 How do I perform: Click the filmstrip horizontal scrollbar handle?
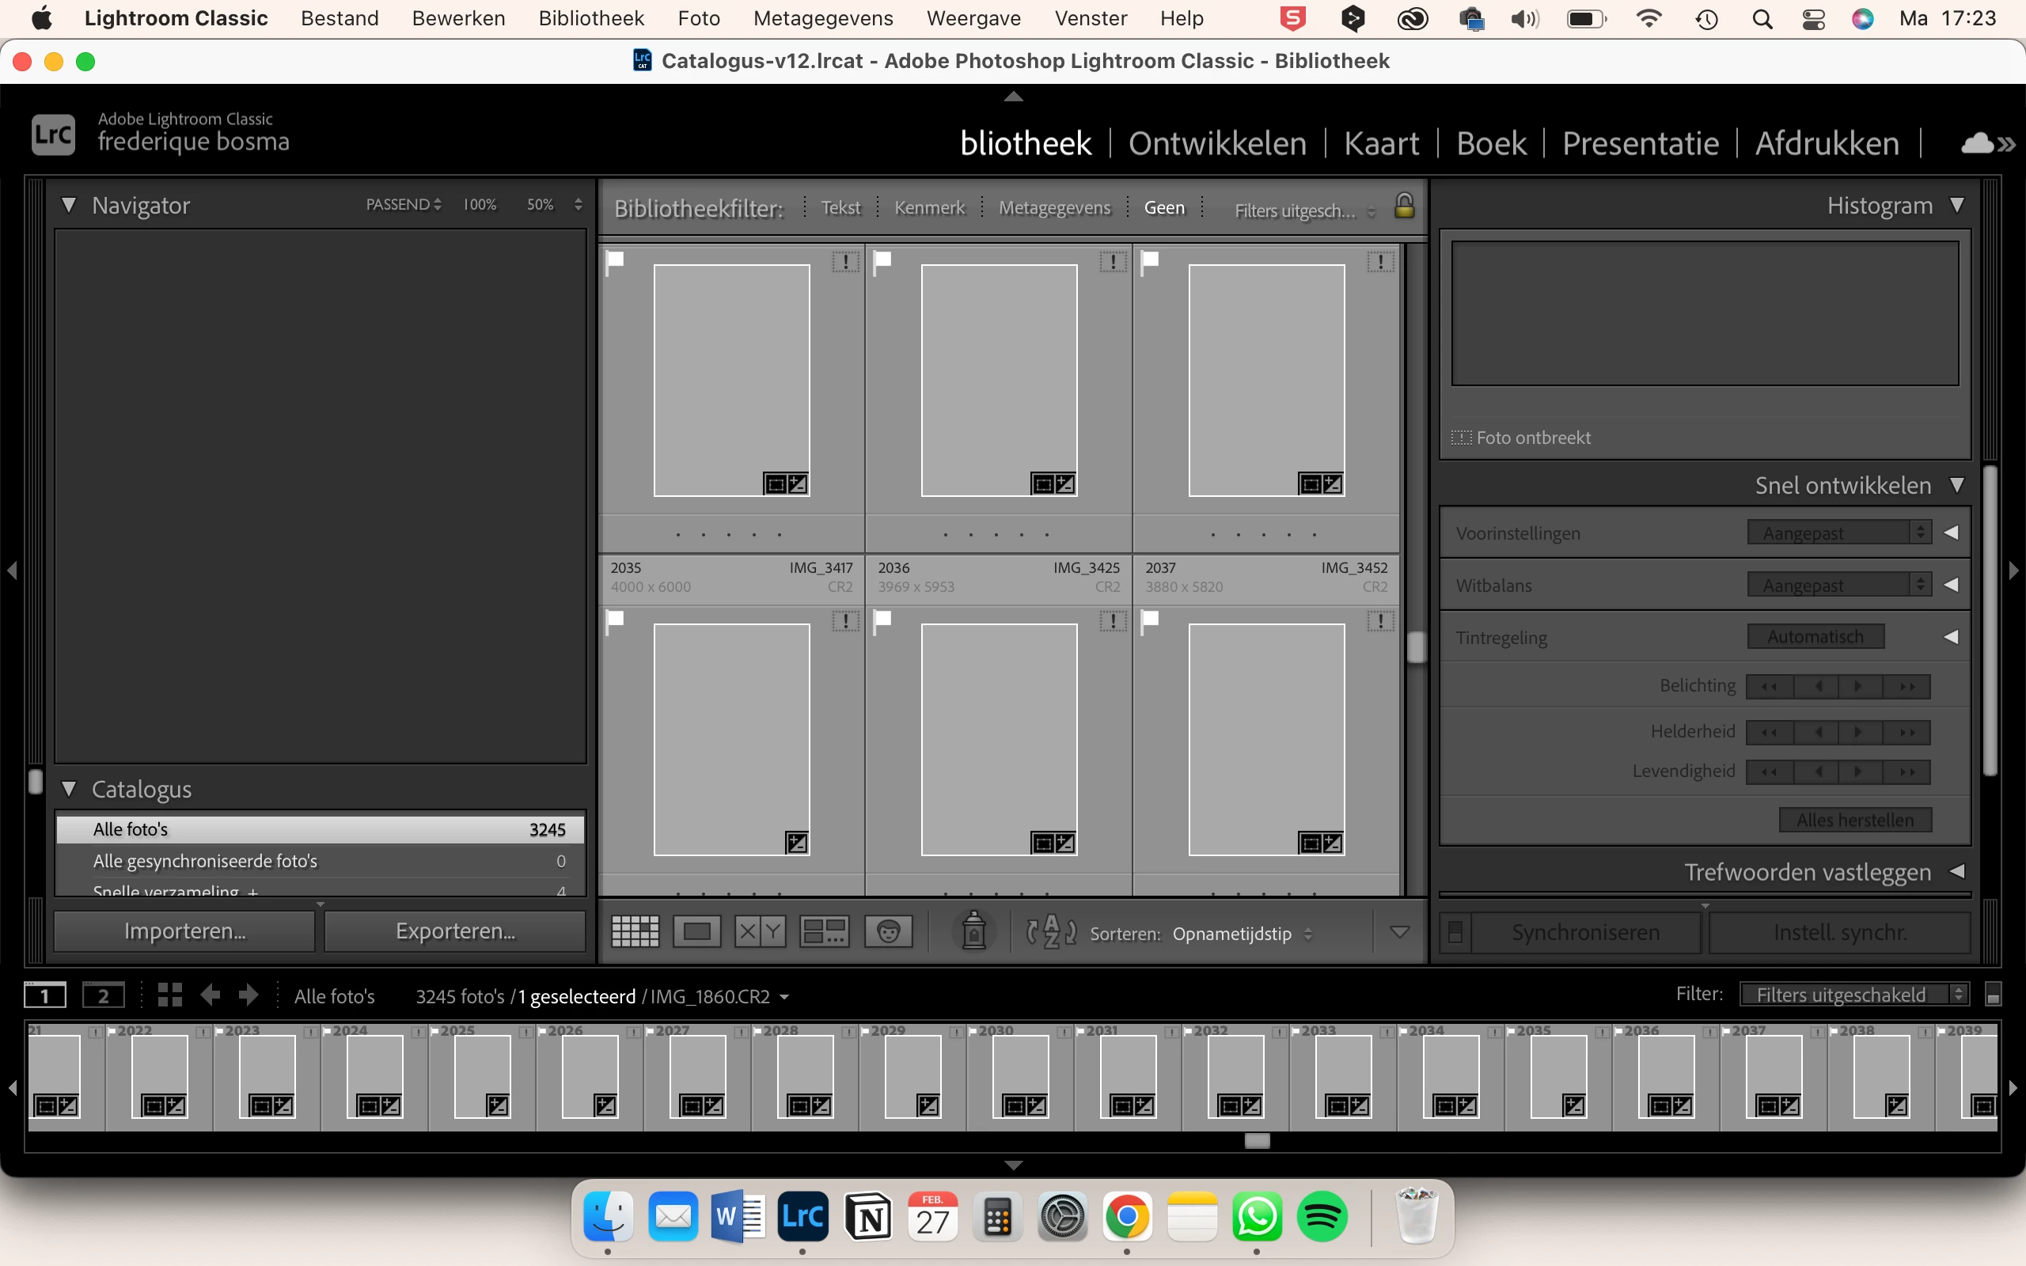(x=1257, y=1140)
